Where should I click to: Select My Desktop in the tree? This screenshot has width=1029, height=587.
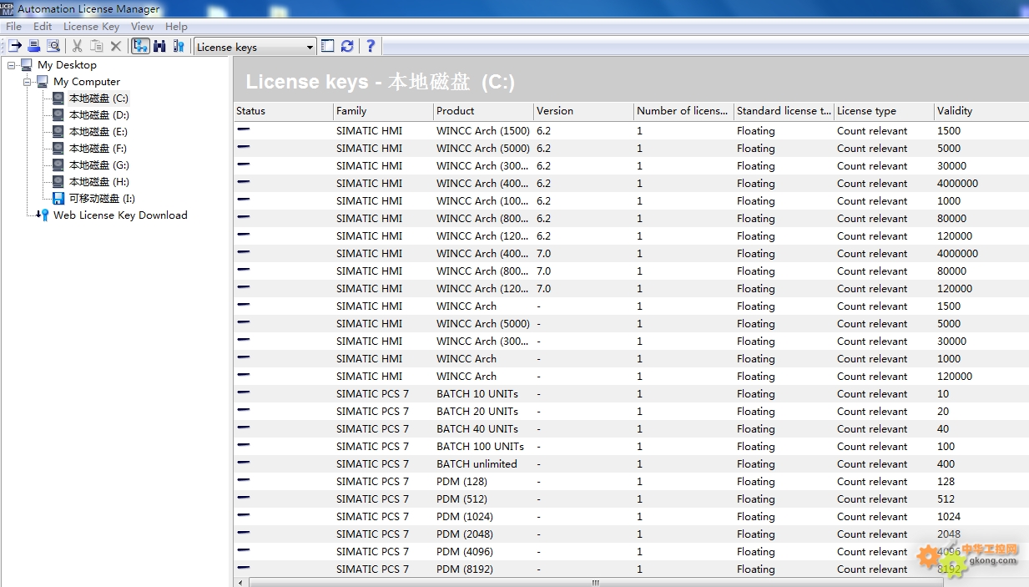67,65
